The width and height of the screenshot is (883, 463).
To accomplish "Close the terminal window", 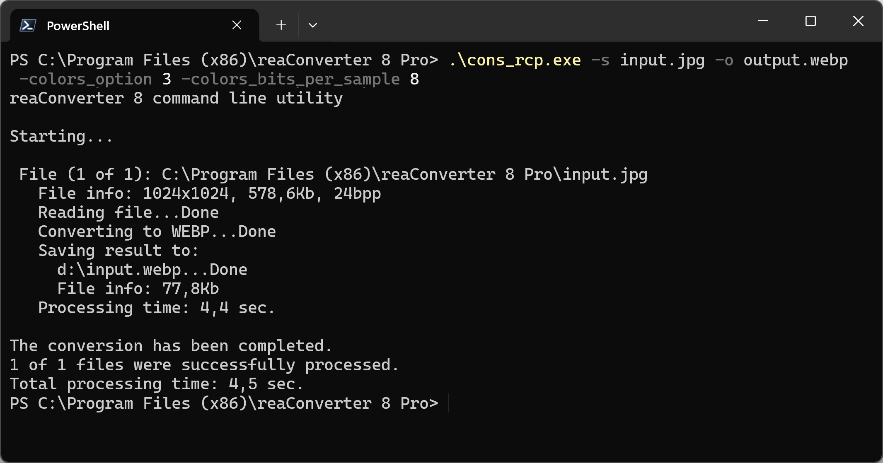I will click(858, 21).
